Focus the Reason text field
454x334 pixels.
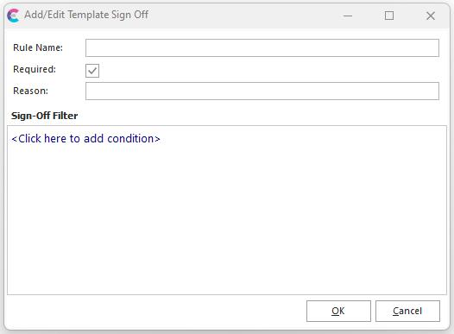(262, 91)
